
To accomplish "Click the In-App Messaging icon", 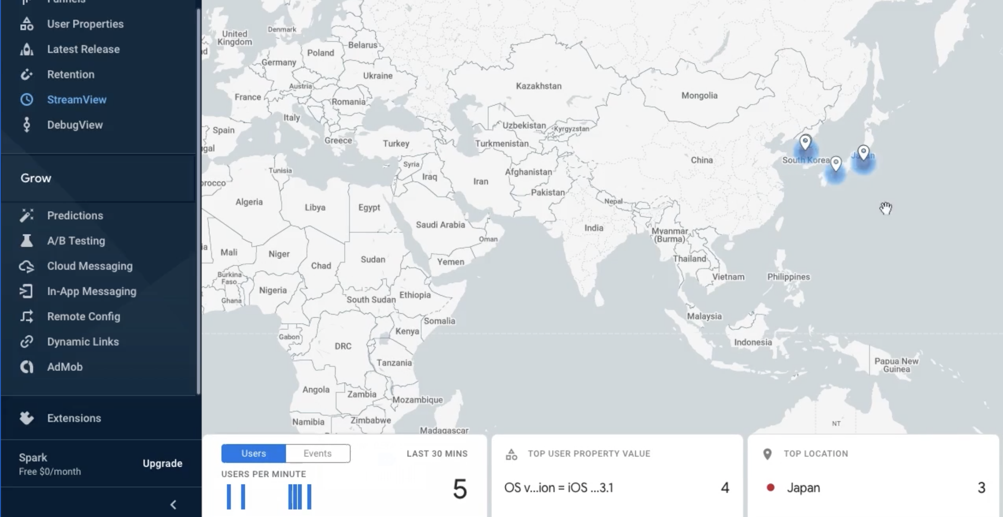I will (27, 291).
